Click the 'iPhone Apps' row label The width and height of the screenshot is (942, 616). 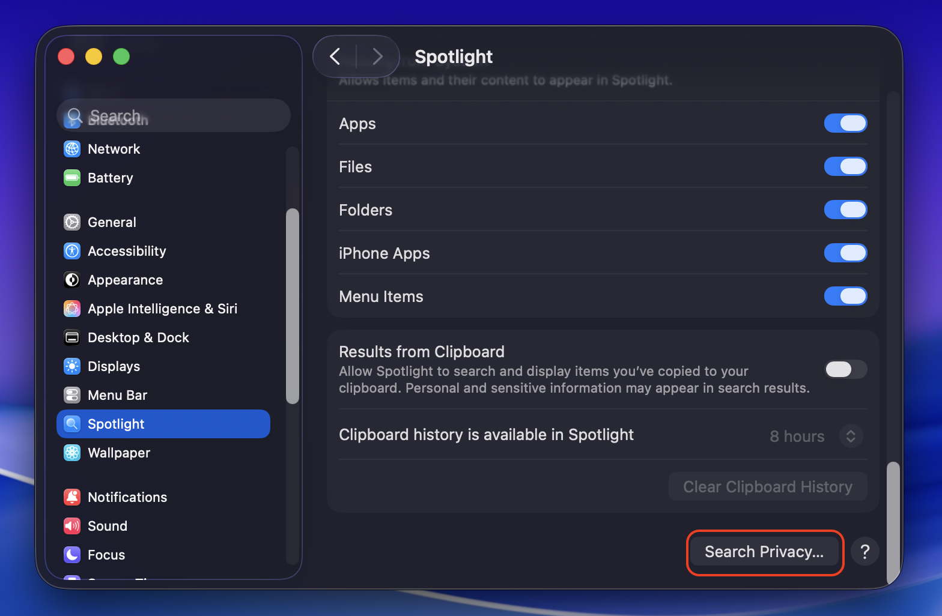[384, 253]
